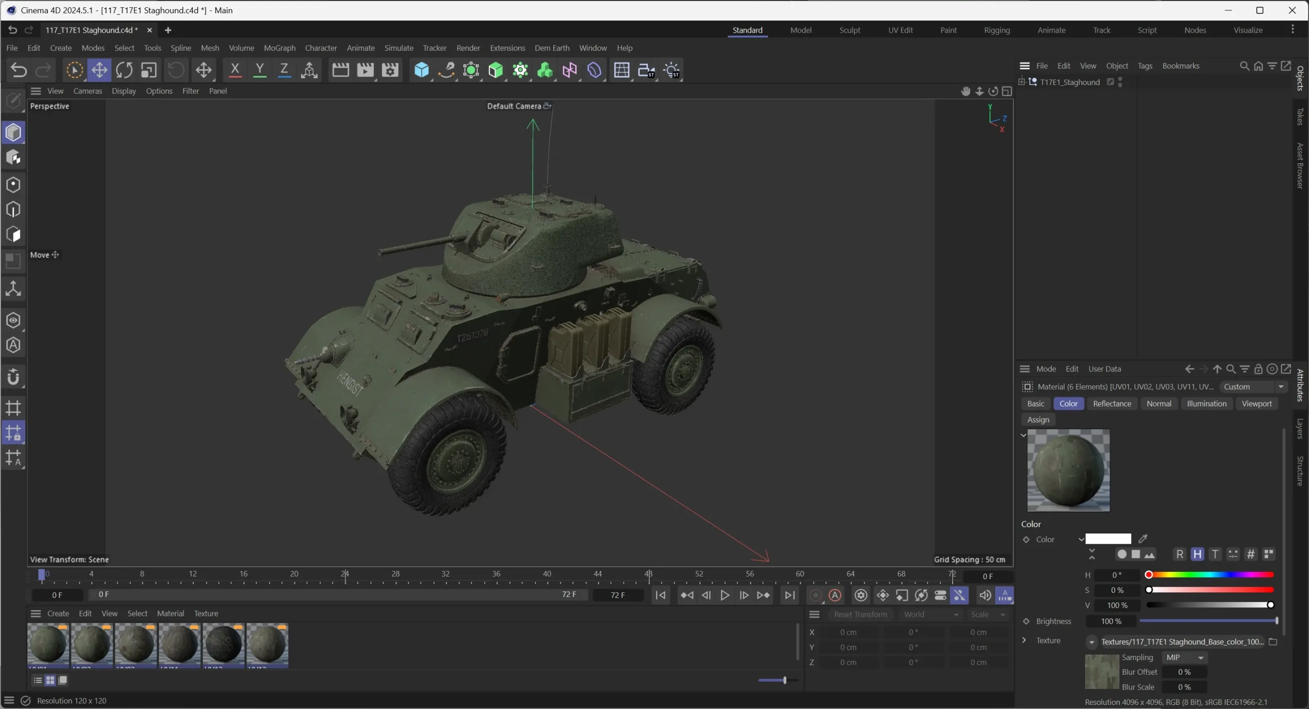This screenshot has width=1309, height=709.
Task: Add a Cube primitive from the toolbar
Action: click(x=421, y=70)
